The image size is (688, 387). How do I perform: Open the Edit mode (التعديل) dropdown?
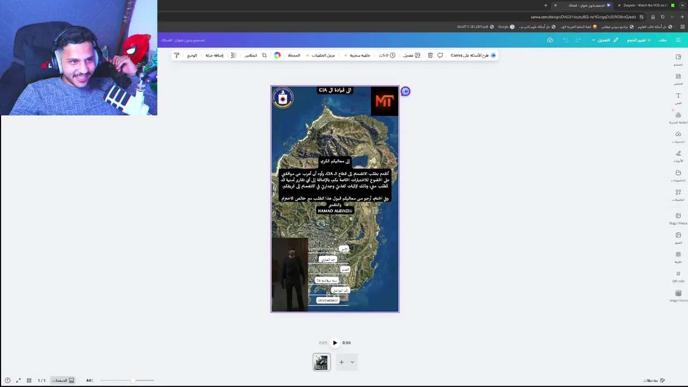pos(605,40)
